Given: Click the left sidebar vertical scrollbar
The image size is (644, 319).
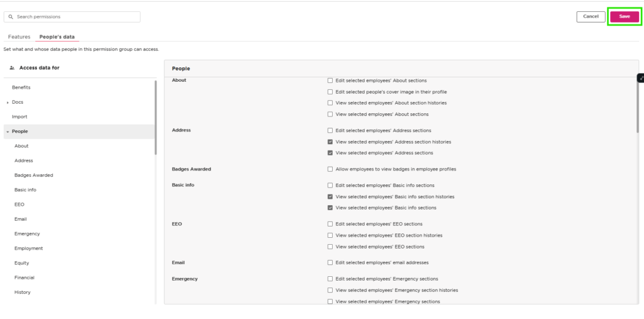Looking at the screenshot, I should coord(156,117).
